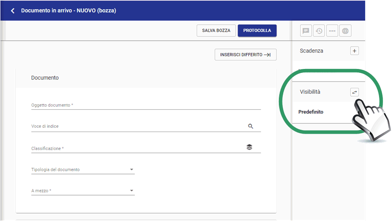Focus the Oggetto documento field
392x221 pixels.
coord(145,105)
